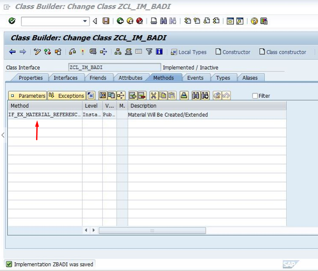The height and width of the screenshot is (271, 318).
Task: Click the Copy icon in methods toolbar
Action: click(x=163, y=96)
